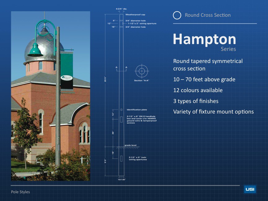Image resolution: width=268 pixels, height=201 pixels.
Task: Click 'Round Cross Section' header label
Action: (208, 15)
